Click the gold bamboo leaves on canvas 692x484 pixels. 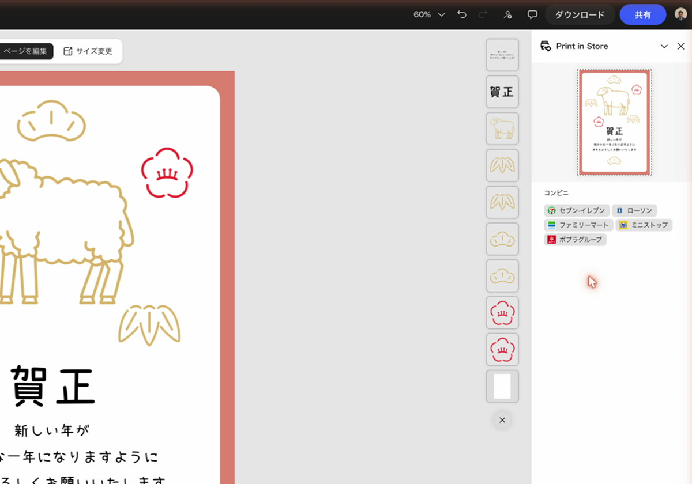149,325
